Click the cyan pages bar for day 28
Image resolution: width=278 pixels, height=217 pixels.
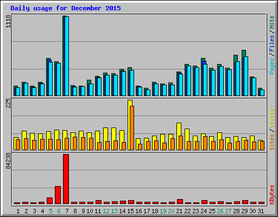click(x=238, y=79)
